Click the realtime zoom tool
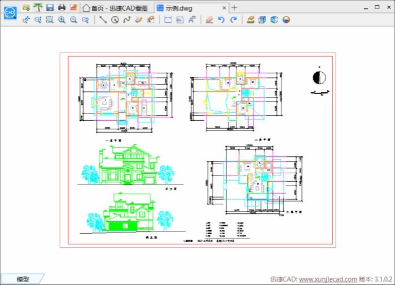 pyautogui.click(x=38, y=20)
